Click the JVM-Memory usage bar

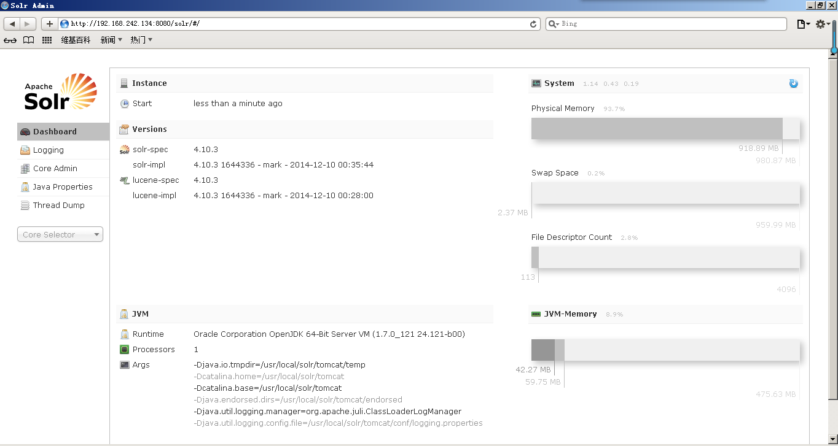point(665,350)
